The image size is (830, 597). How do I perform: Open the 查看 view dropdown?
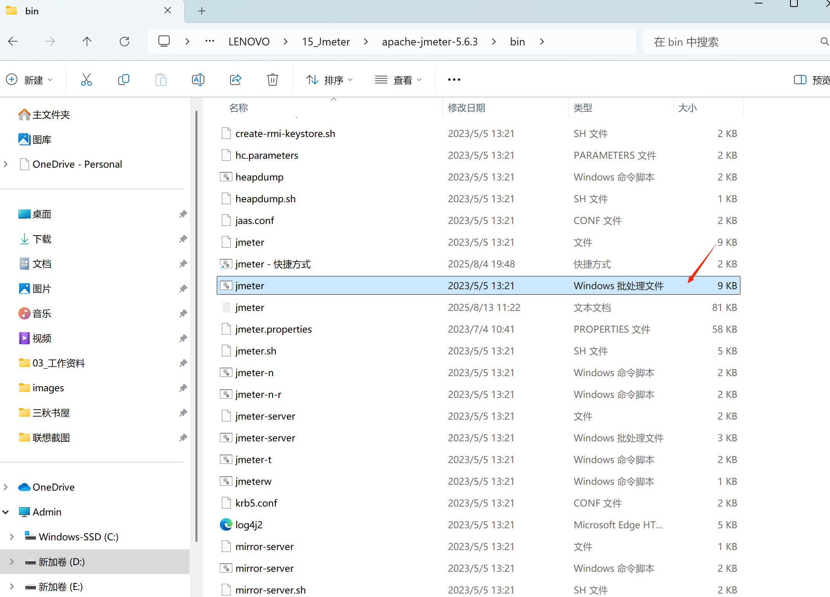398,80
